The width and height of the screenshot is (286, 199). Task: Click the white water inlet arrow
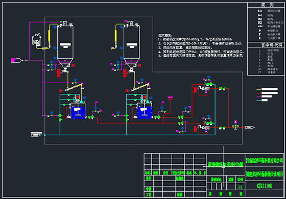click(x=37, y=135)
